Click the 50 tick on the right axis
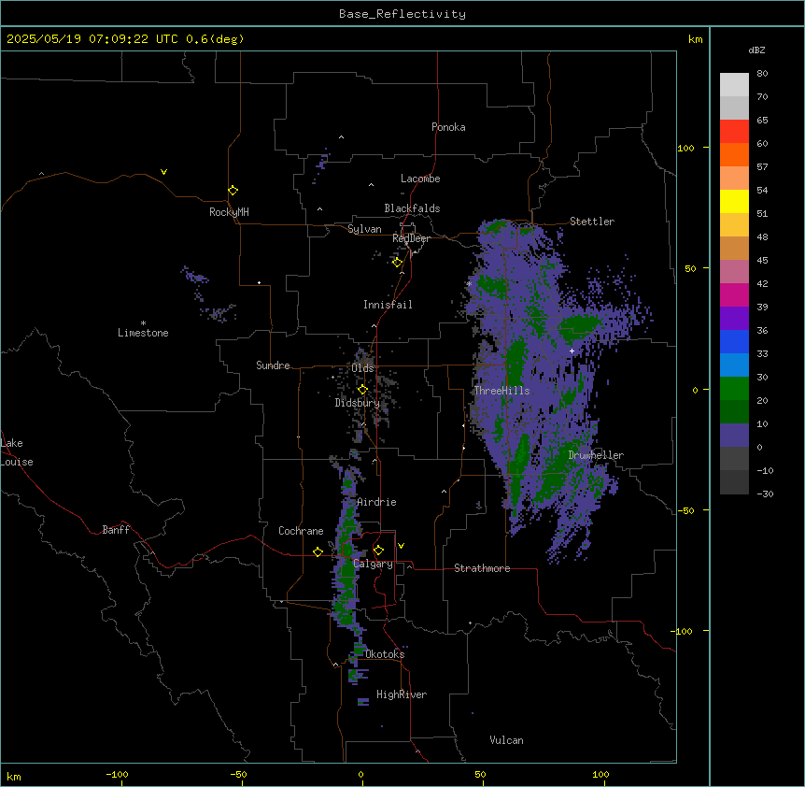This screenshot has width=805, height=787. pos(690,268)
